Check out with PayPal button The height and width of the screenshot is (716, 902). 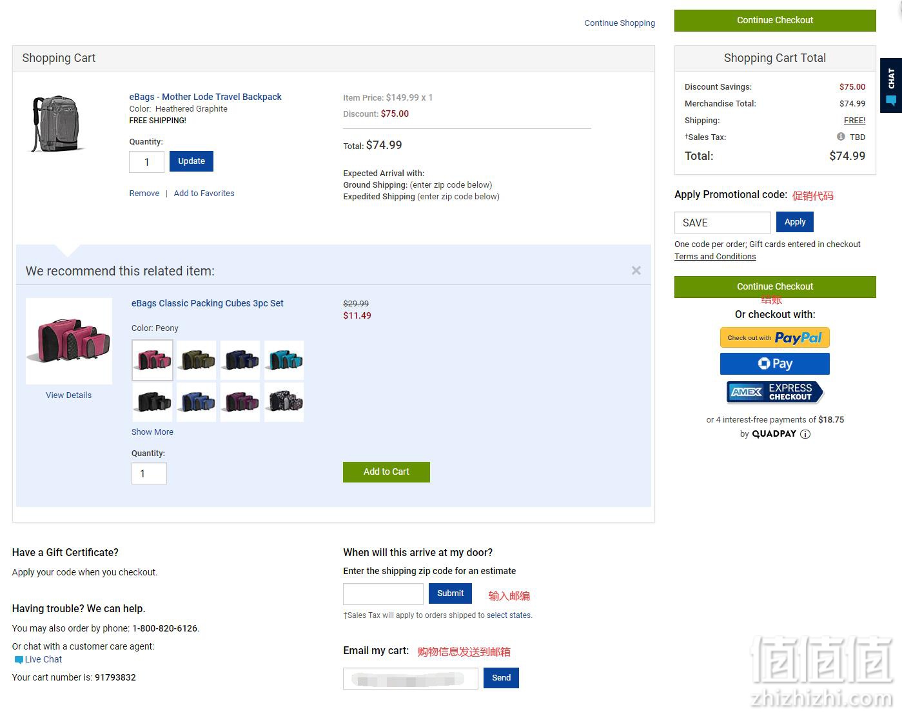click(x=774, y=337)
